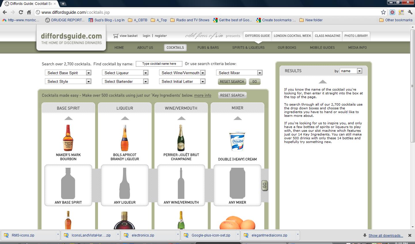Select the Bols Apricot Brandy Liqueur bottle
The height and width of the screenshot is (244, 415).
[124, 138]
